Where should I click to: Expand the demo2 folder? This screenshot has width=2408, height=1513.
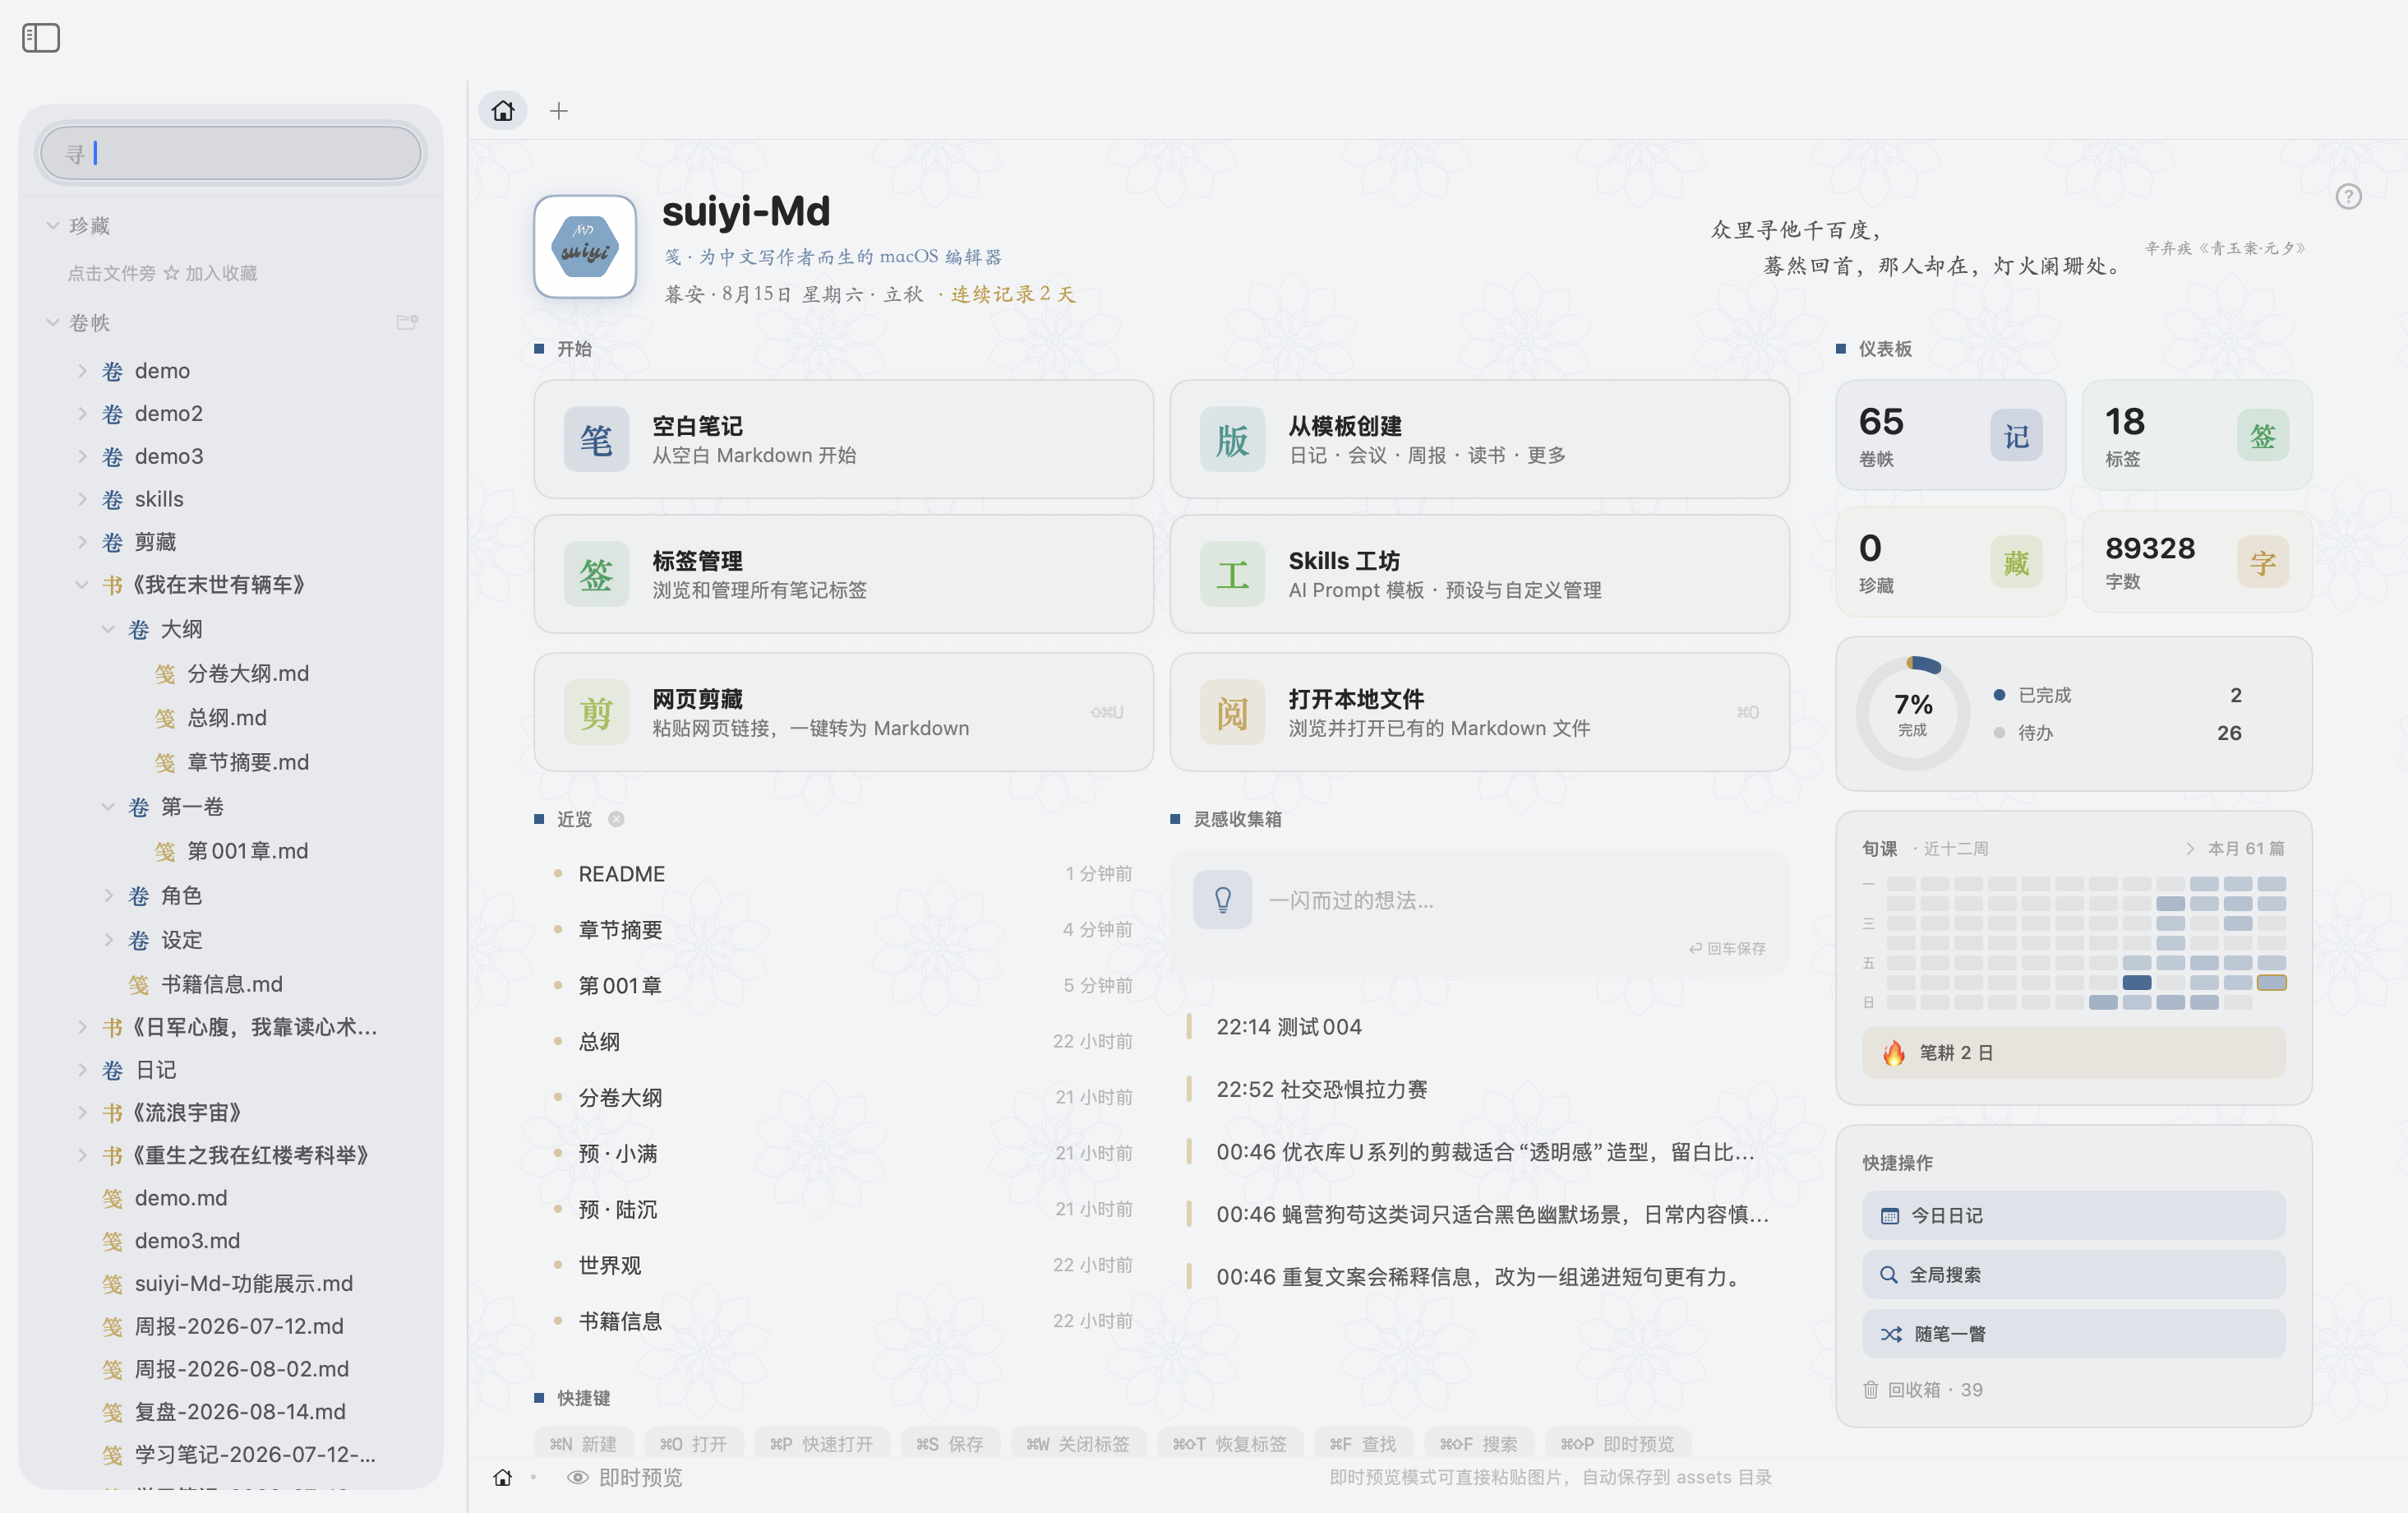pos(83,414)
